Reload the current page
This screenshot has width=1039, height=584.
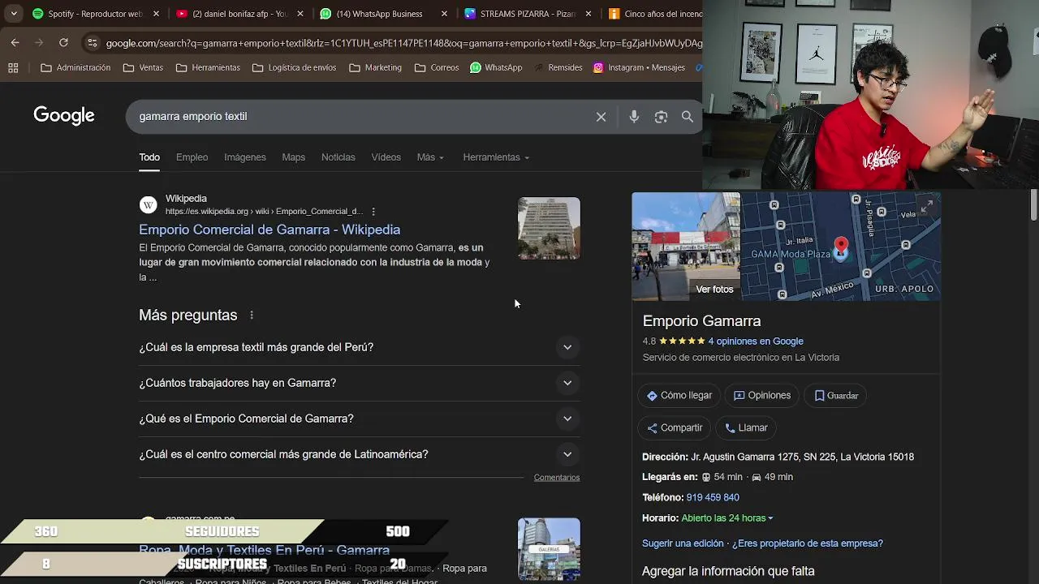tap(63, 43)
